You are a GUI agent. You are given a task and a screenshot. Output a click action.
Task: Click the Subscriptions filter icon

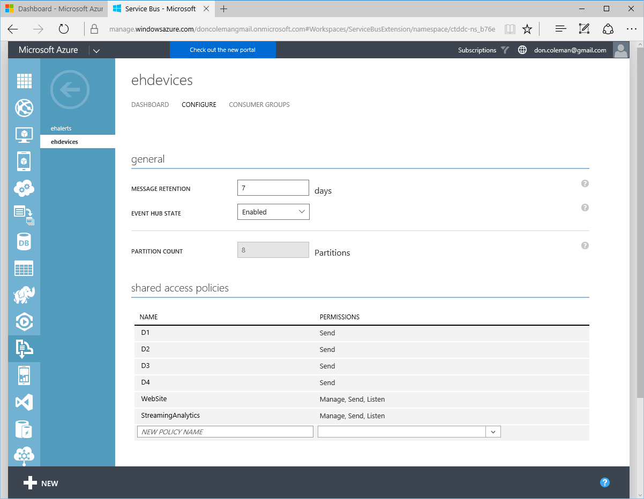pyautogui.click(x=504, y=50)
